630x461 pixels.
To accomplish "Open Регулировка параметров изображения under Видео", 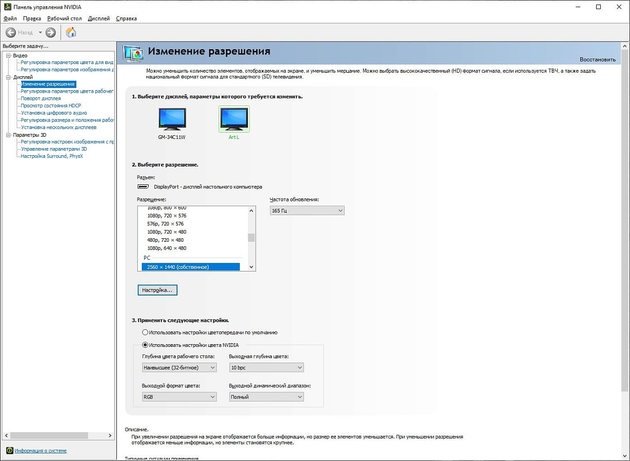I will pyautogui.click(x=67, y=70).
